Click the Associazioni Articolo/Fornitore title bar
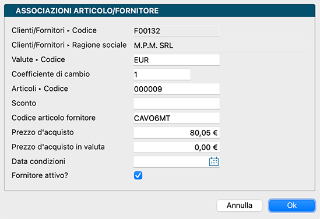Viewport: 320px width, 219px height. coord(160,10)
